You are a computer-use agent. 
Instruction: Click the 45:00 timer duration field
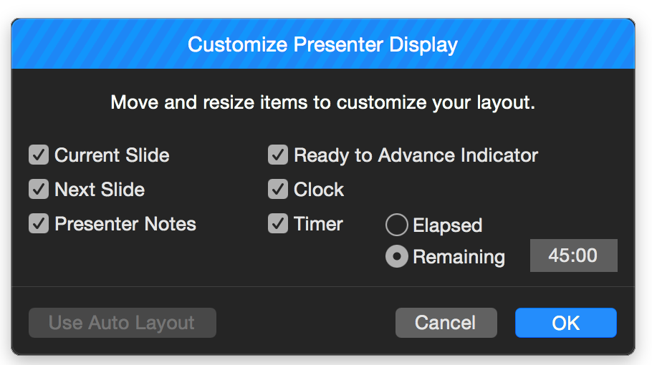click(573, 255)
